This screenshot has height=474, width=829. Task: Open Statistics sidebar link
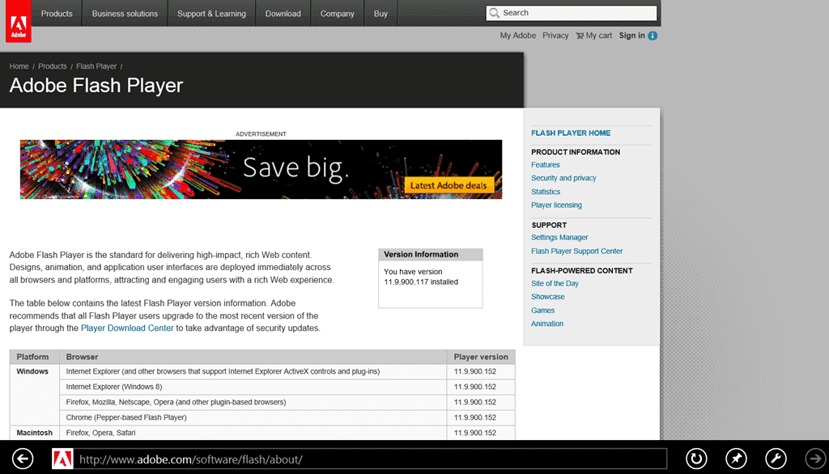pyautogui.click(x=546, y=192)
